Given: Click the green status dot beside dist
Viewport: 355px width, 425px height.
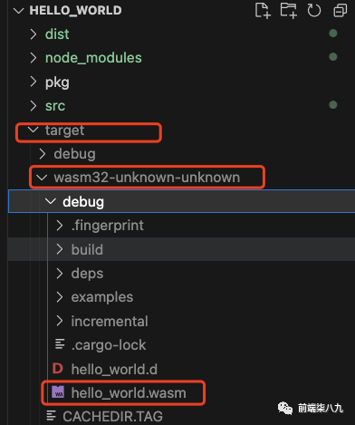Looking at the screenshot, I should point(333,33).
